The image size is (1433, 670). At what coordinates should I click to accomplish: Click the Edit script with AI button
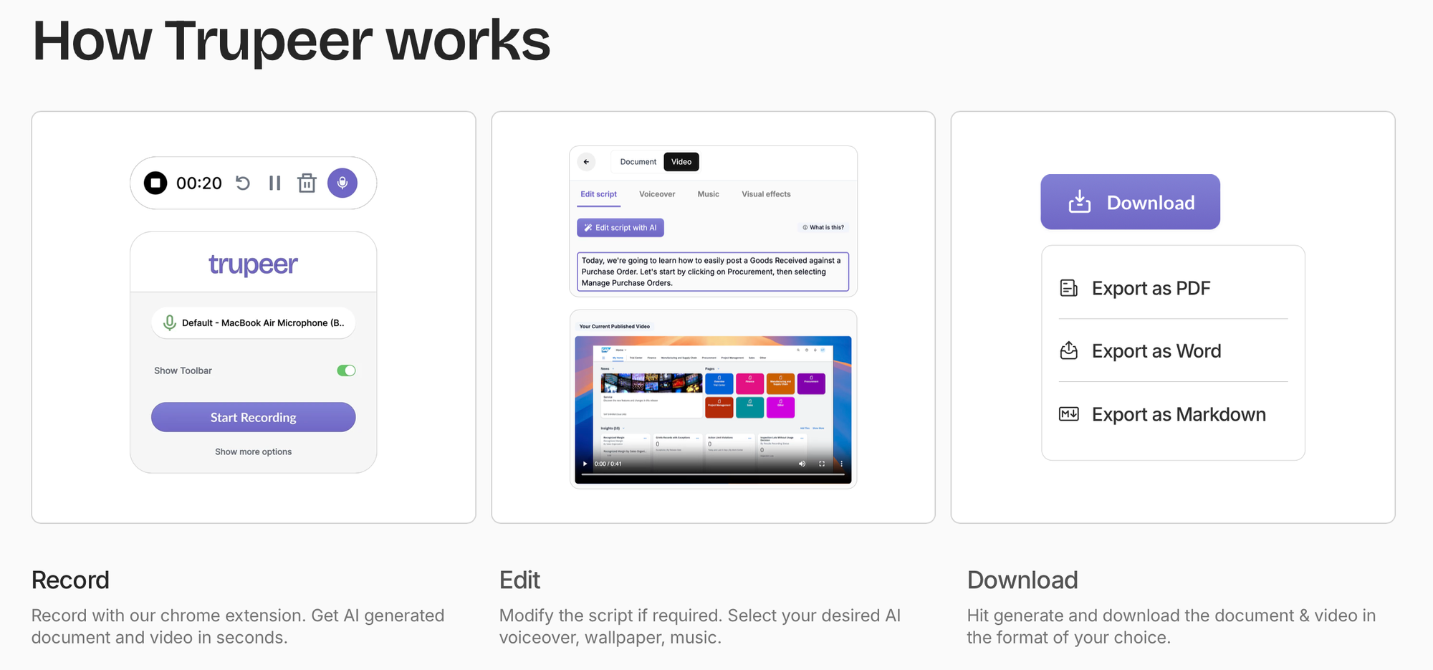point(620,228)
